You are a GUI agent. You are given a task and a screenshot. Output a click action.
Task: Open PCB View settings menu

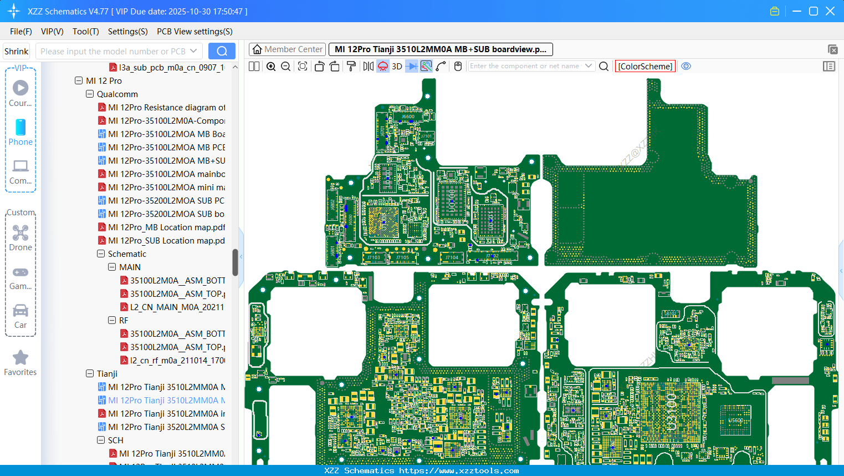(x=194, y=31)
